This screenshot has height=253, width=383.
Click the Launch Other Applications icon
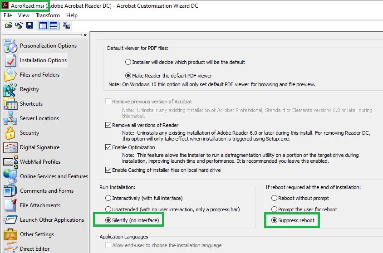tap(10, 220)
